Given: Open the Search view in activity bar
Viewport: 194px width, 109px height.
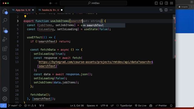Looking at the screenshot, I should pyautogui.click(x=5, y=20).
